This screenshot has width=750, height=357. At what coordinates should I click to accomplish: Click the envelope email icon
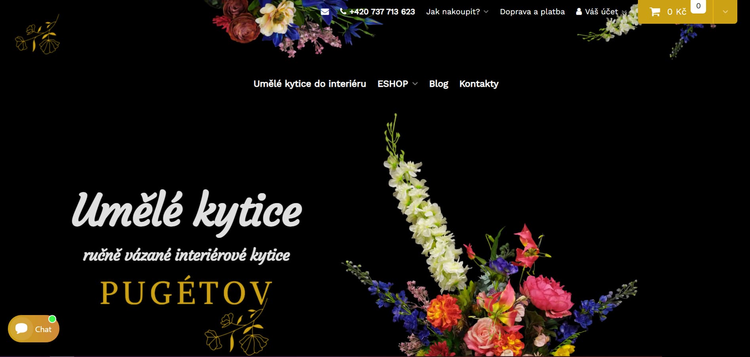[x=325, y=12]
